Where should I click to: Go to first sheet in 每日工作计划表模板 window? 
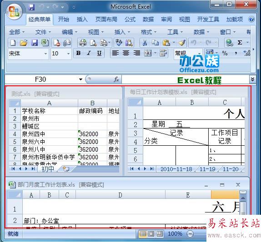pos(132,169)
